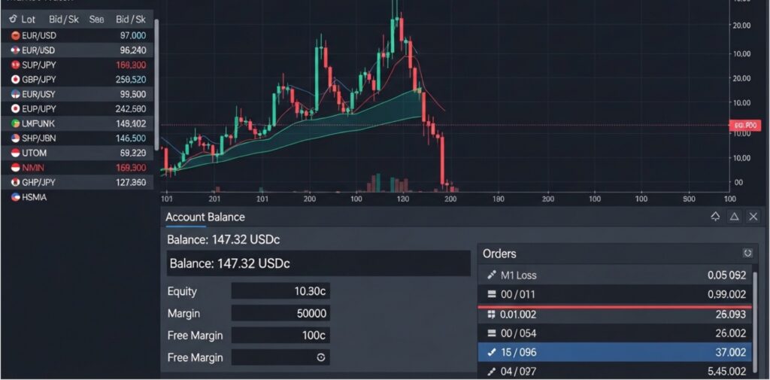Click the Equity field showing 10.30c
This screenshot has width=770, height=380.
(x=280, y=291)
